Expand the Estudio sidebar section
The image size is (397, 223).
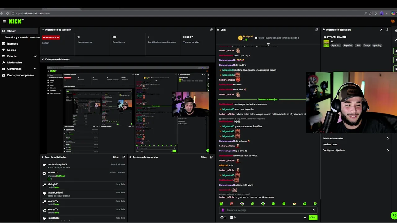point(35,56)
